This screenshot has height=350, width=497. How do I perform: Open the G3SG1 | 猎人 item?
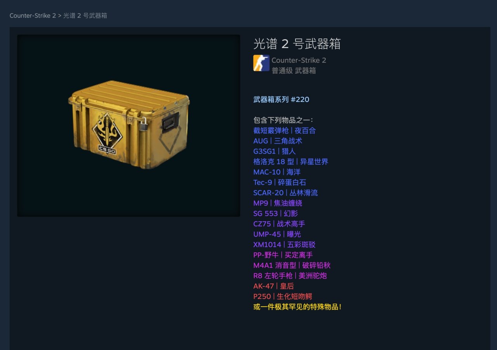[275, 151]
